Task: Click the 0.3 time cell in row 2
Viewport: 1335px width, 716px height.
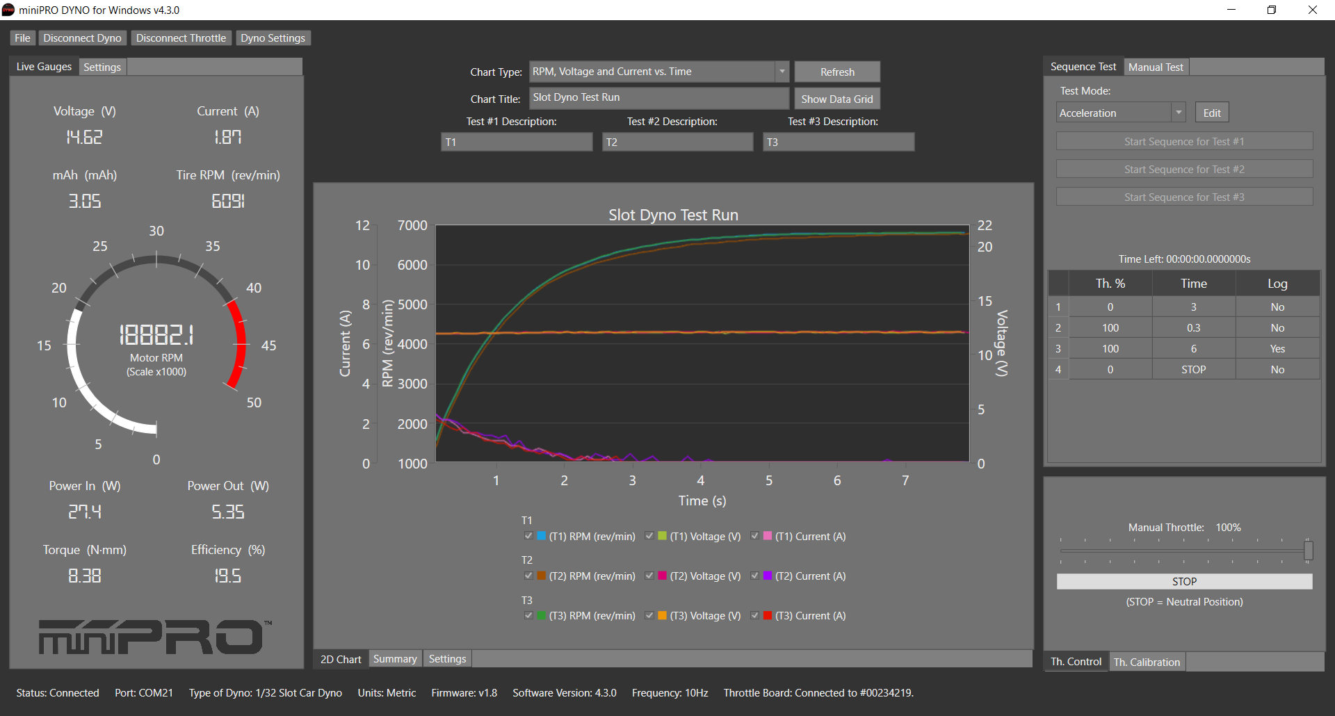Action: pos(1194,327)
